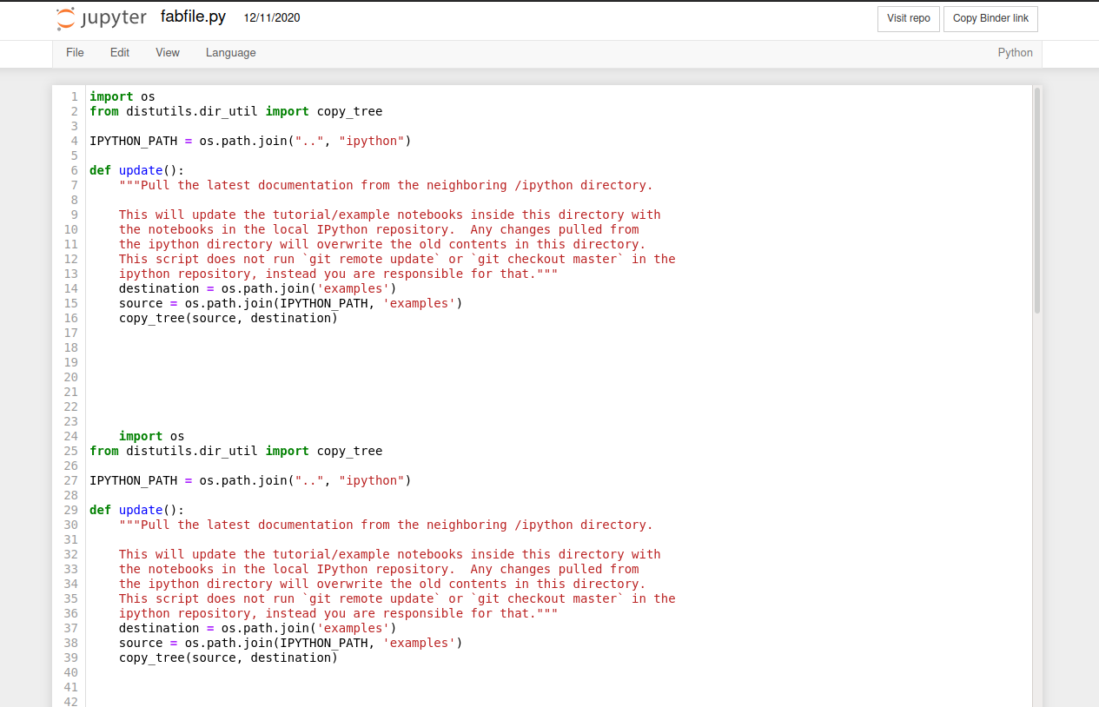
Task: Click the Copy Binder link button
Action: tap(990, 18)
